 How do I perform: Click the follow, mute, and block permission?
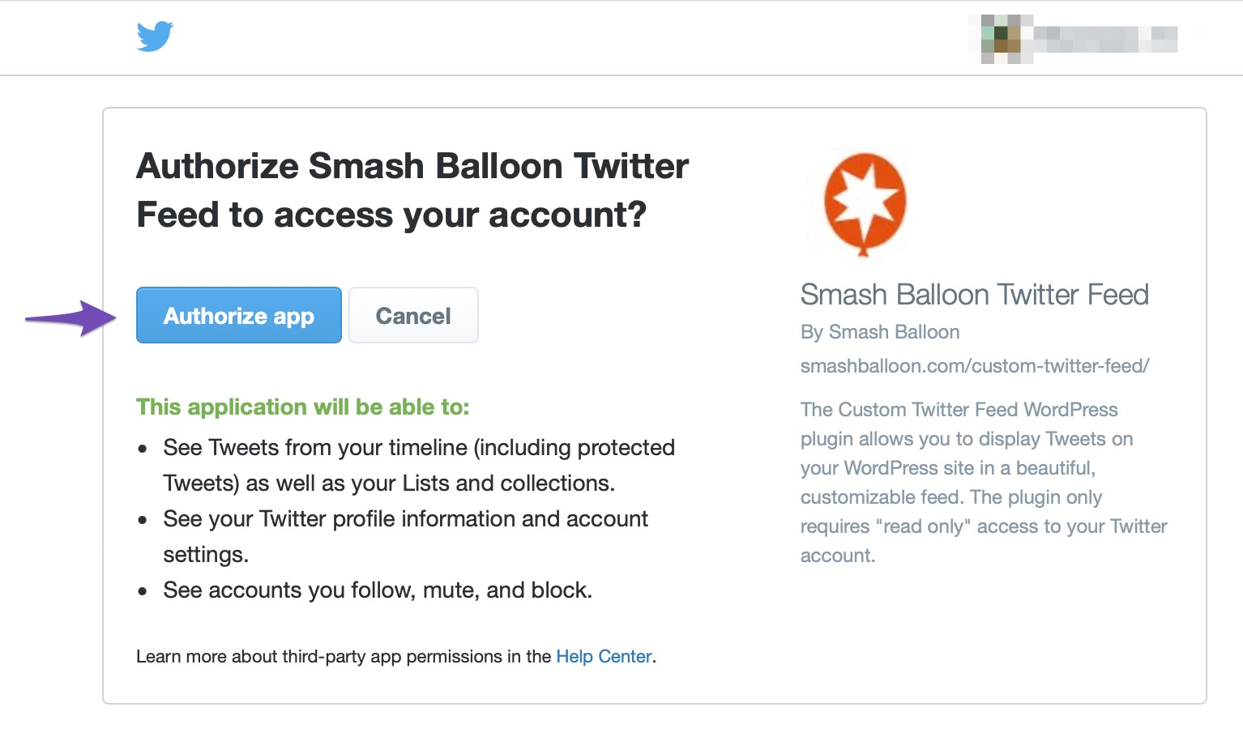tap(378, 590)
